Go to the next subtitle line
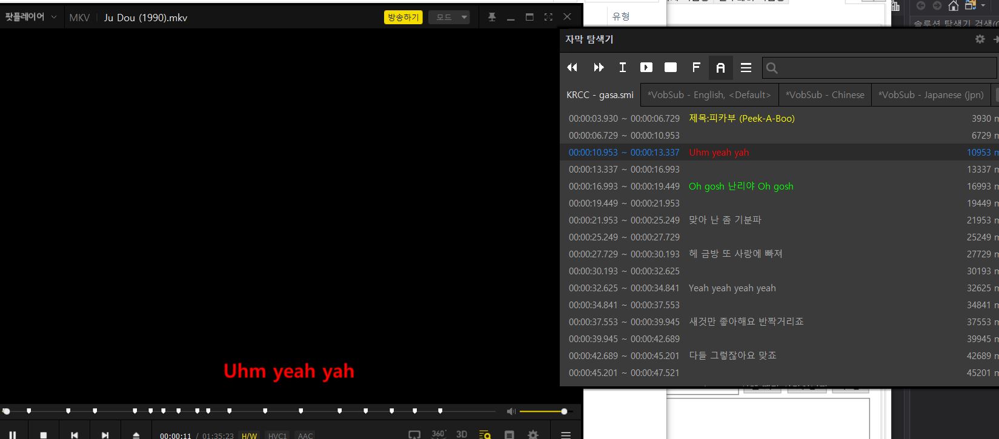 tap(599, 67)
